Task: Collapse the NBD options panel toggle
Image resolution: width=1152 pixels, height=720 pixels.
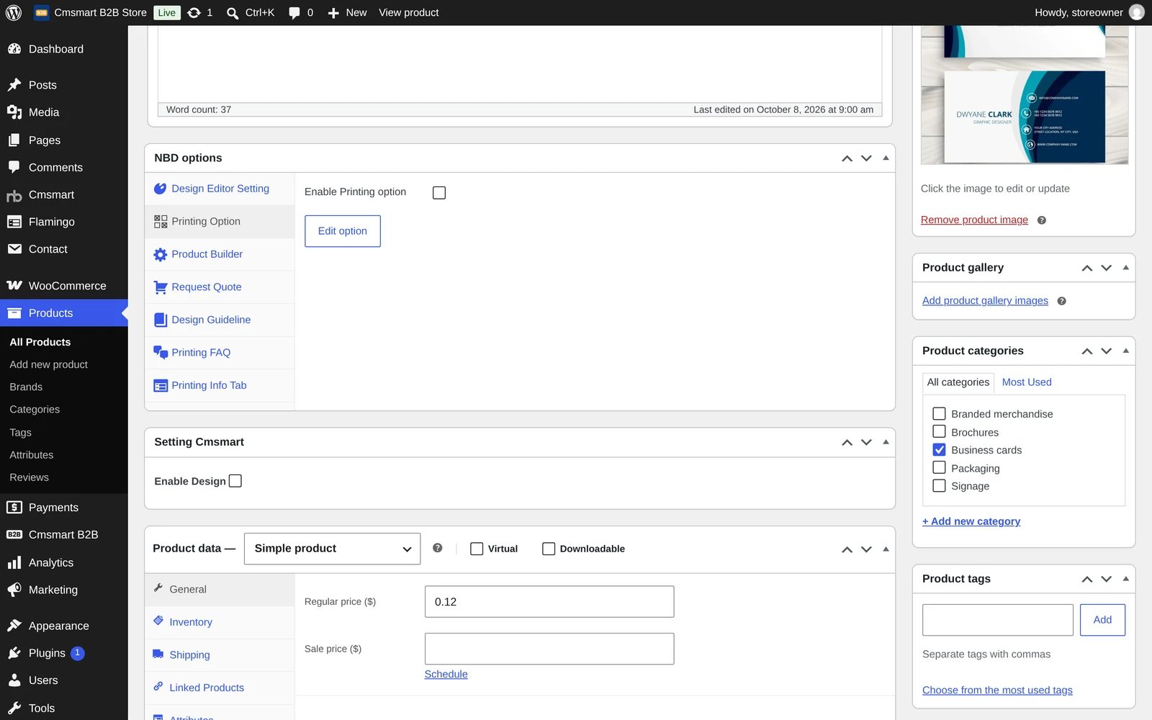Action: point(886,158)
